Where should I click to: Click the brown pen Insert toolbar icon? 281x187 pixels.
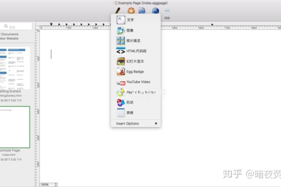(x=118, y=10)
